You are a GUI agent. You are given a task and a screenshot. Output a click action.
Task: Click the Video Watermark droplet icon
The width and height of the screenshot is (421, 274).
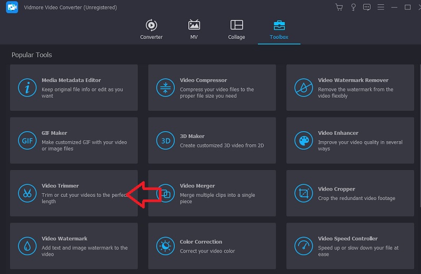point(26,246)
